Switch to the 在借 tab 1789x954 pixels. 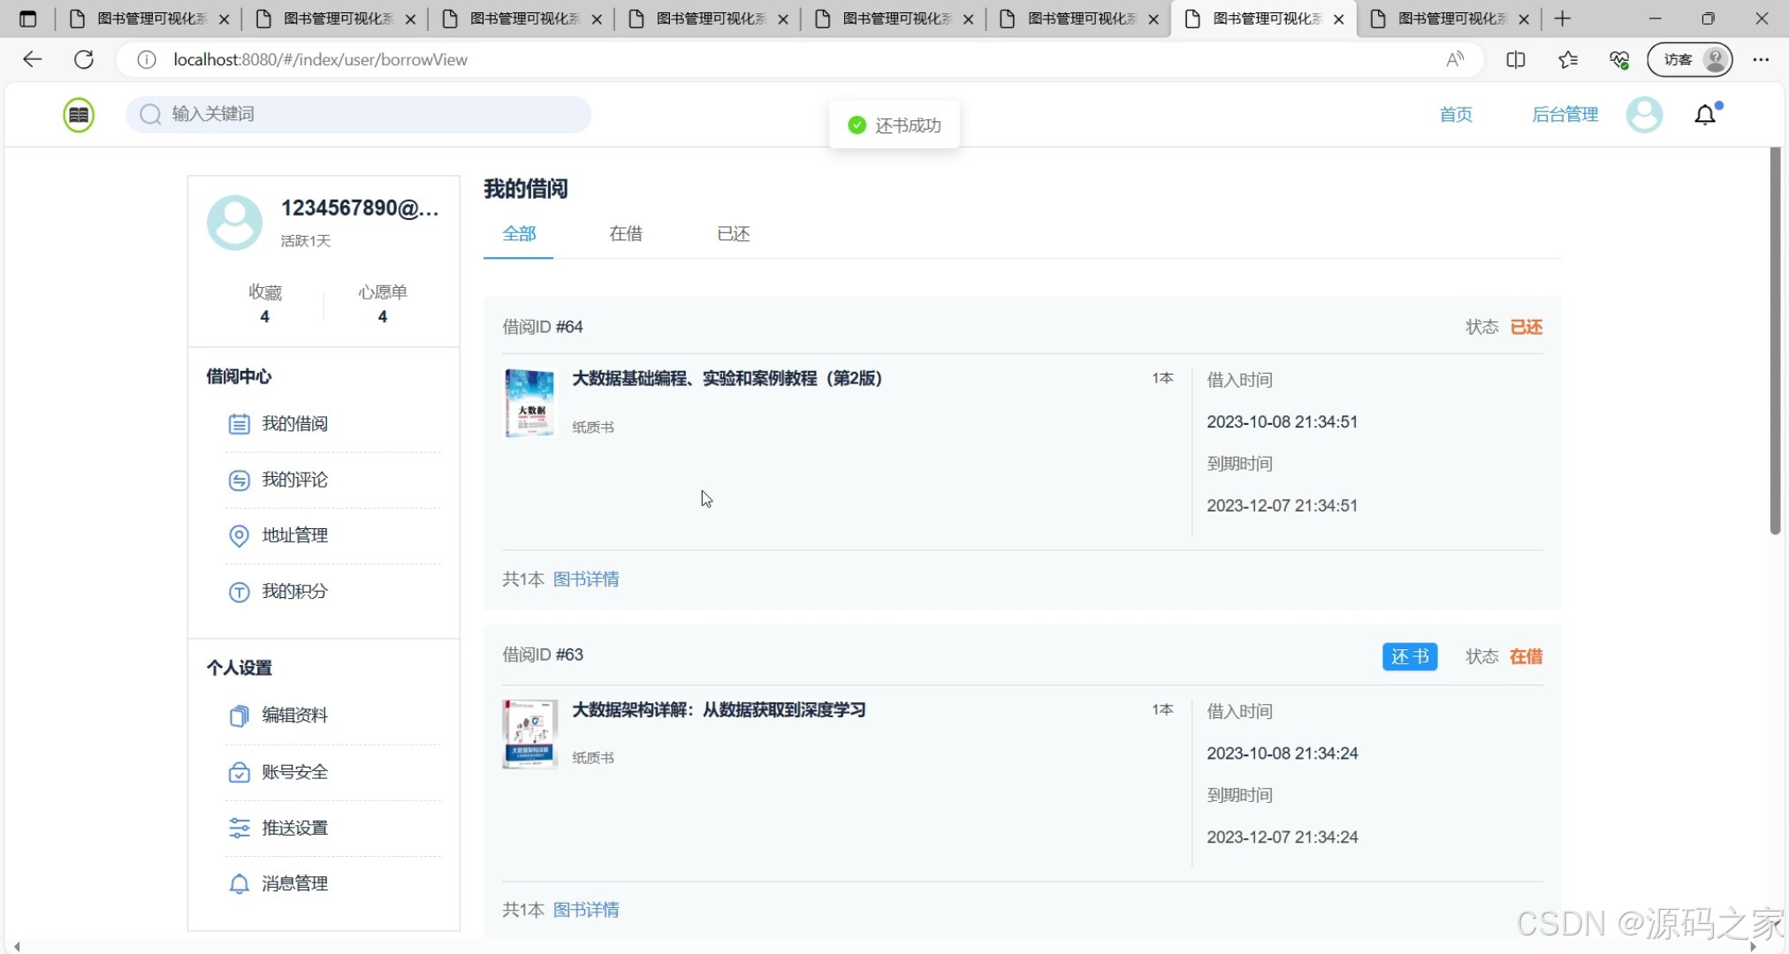(x=625, y=233)
